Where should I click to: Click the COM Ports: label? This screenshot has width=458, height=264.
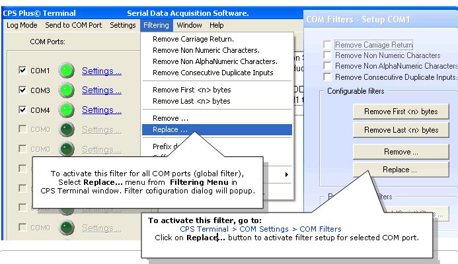[x=48, y=42]
